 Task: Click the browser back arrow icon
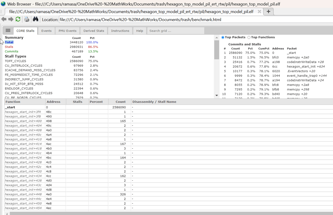pos(4,19)
